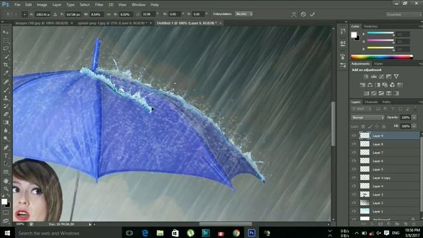Open the layer blending mode dropdown
The width and height of the screenshot is (423, 238).
pos(367,118)
